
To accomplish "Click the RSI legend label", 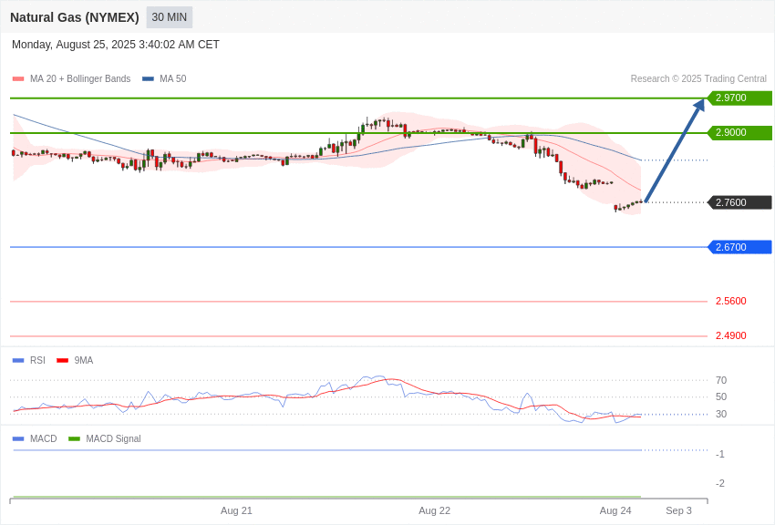I will pyautogui.click(x=37, y=361).
